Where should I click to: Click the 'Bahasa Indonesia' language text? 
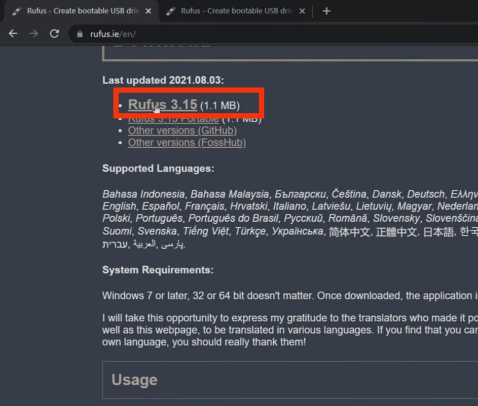[x=143, y=194]
